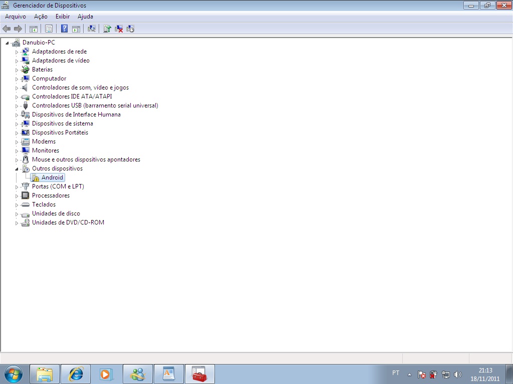Click the network tray icon
This screenshot has width=513, height=384.
445,374
